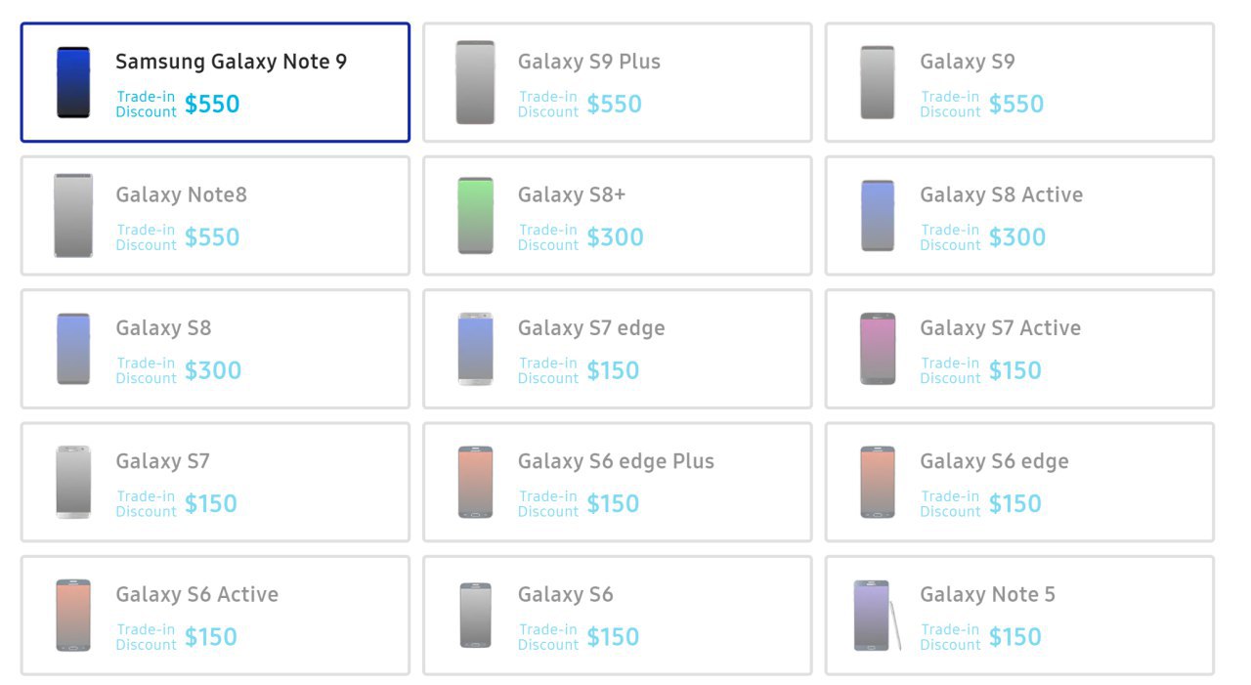Click the Samsung Galaxy Note 9 phone image
The image size is (1251, 685).
coord(73,83)
